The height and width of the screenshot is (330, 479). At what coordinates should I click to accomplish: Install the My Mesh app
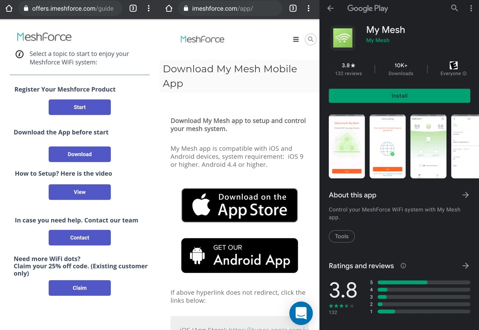click(x=399, y=96)
